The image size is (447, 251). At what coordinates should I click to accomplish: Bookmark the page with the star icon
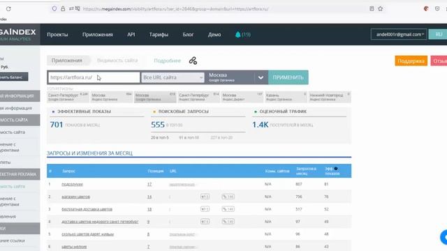click(x=380, y=9)
